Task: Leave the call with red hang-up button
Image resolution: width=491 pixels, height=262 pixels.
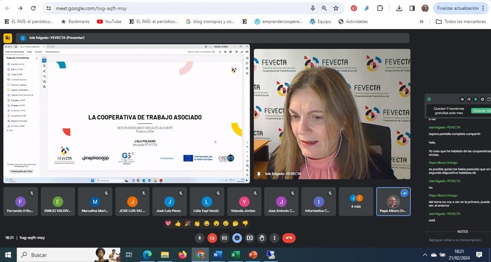Action: click(x=289, y=238)
